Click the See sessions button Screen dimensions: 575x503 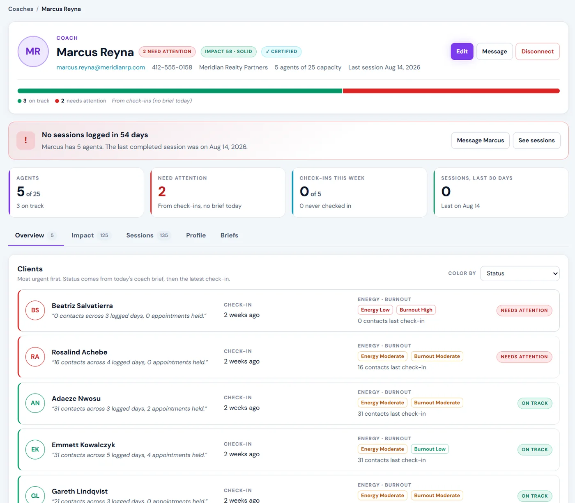pyautogui.click(x=536, y=140)
